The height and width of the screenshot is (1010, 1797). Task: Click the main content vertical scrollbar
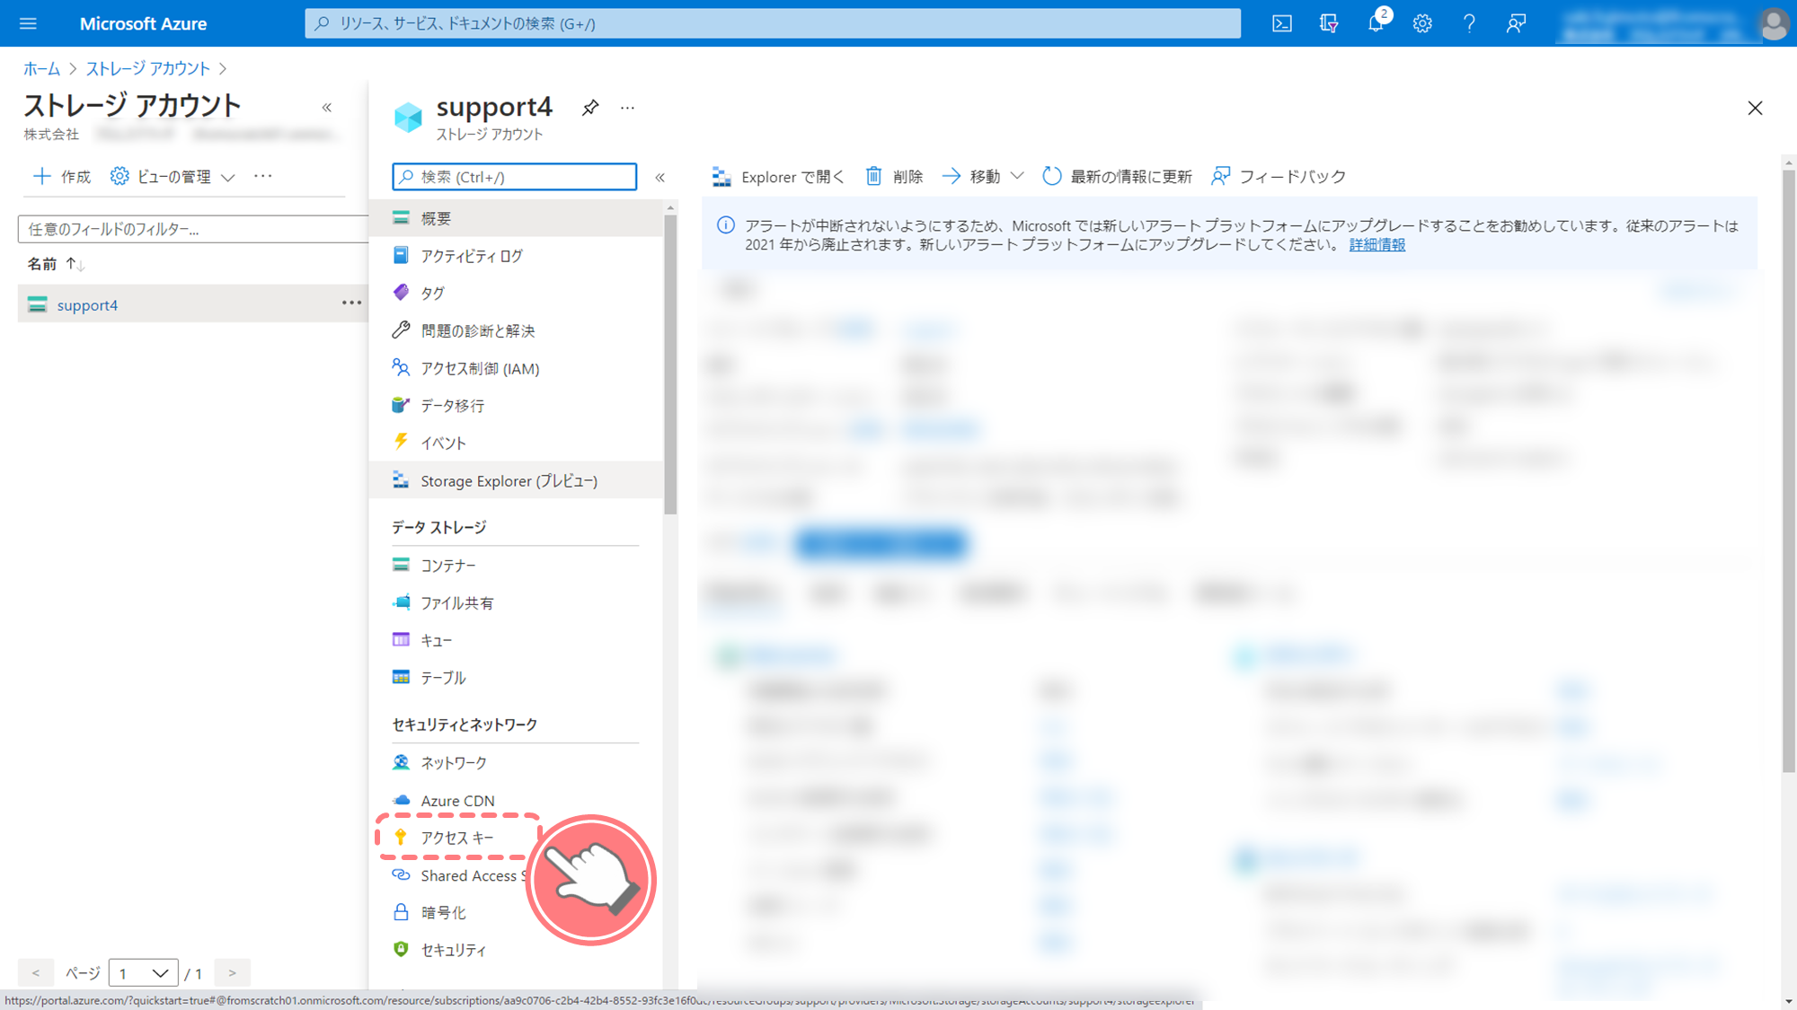[1788, 470]
